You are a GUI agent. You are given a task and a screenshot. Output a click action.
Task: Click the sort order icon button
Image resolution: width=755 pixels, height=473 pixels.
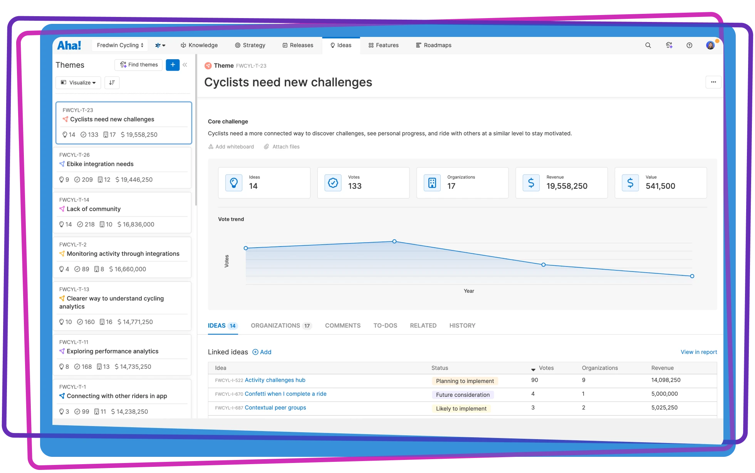pos(112,83)
